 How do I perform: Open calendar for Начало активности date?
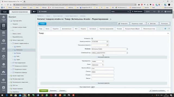tap(107, 41)
